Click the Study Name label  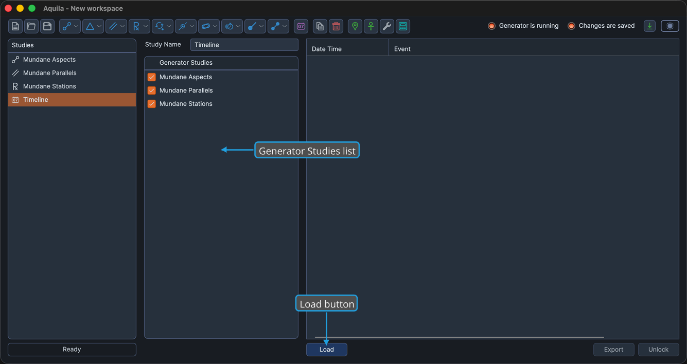click(x=163, y=45)
